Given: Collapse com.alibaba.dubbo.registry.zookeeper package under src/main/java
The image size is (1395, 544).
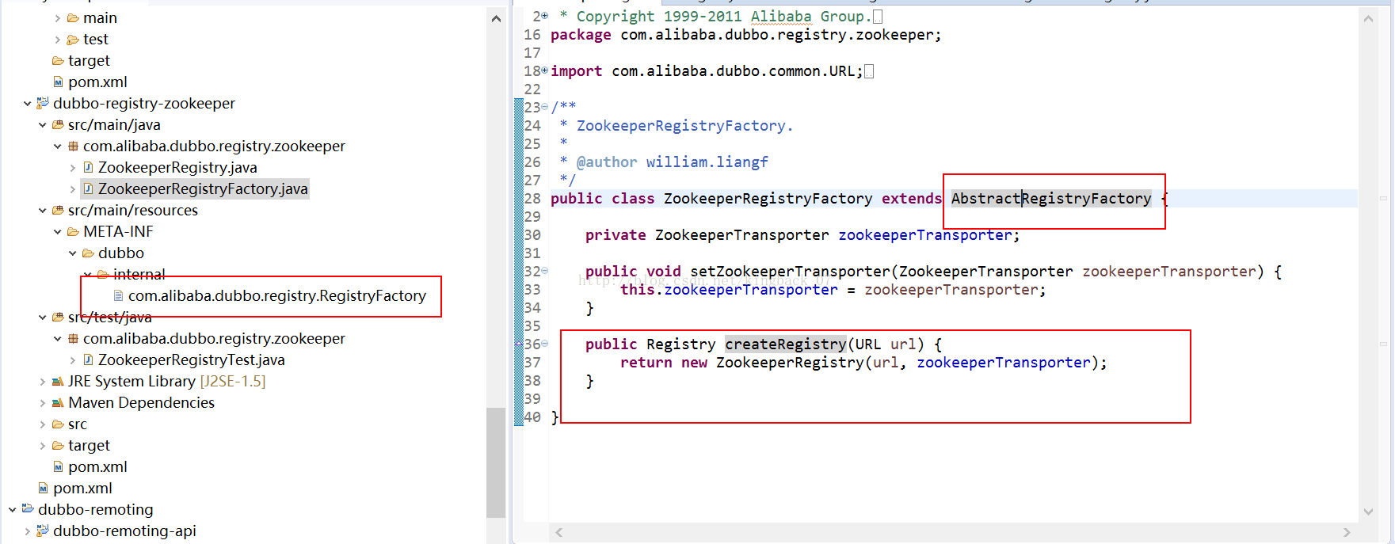Looking at the screenshot, I should pos(58,146).
